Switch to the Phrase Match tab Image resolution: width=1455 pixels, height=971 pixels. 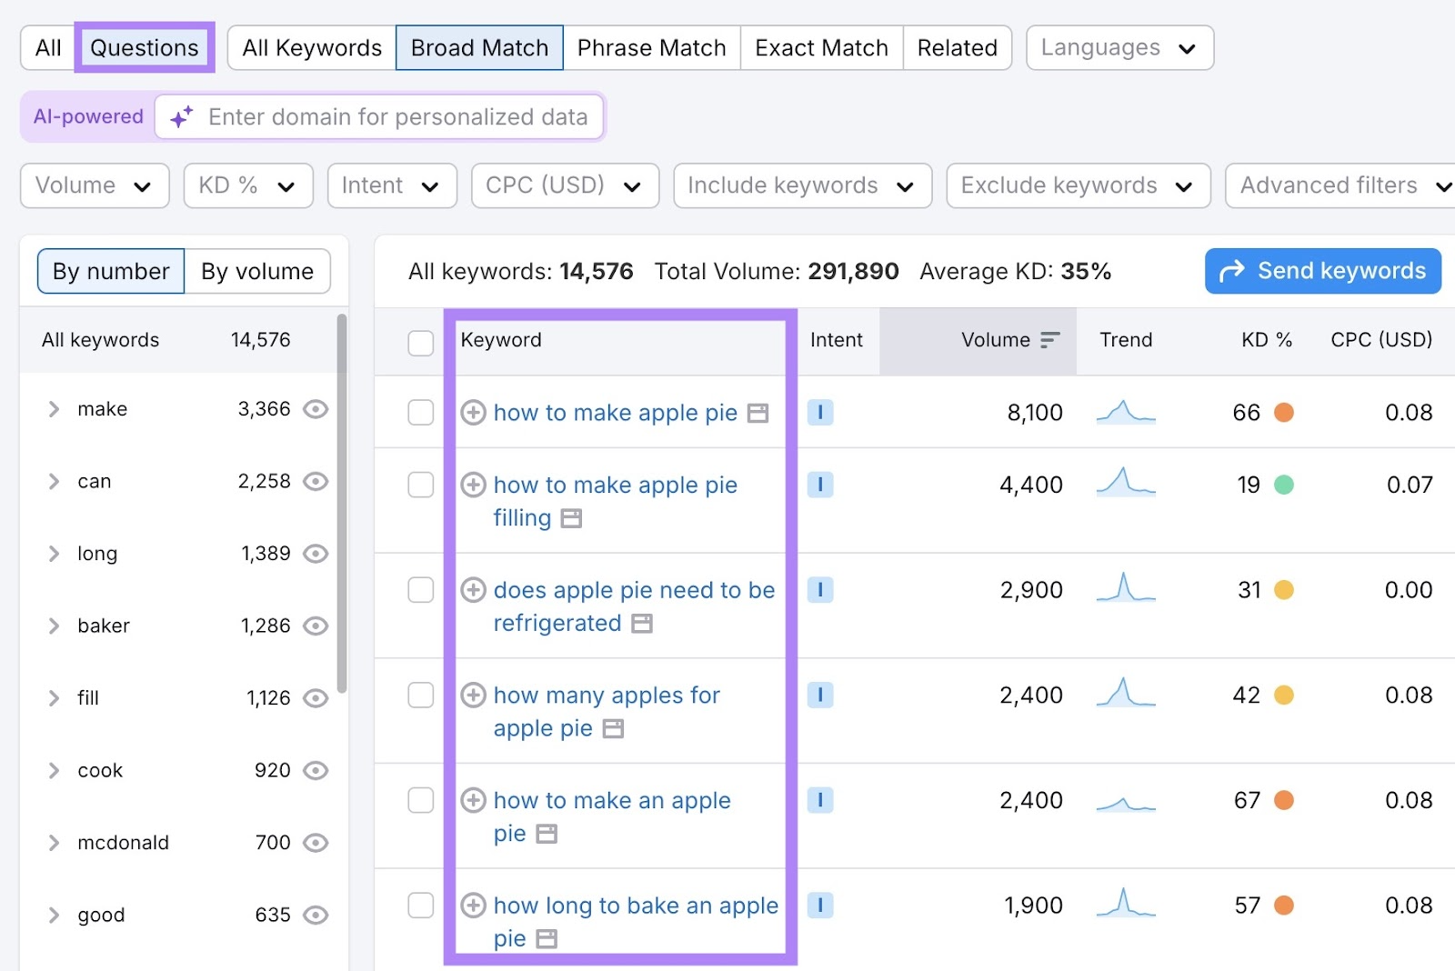[651, 47]
